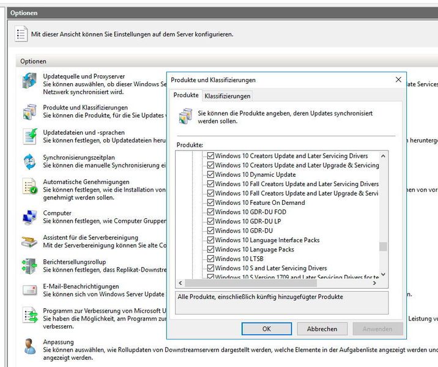Uncheck Windows 10 Fall Creators Servicing Drivers
The width and height of the screenshot is (438, 367).
click(x=210, y=183)
